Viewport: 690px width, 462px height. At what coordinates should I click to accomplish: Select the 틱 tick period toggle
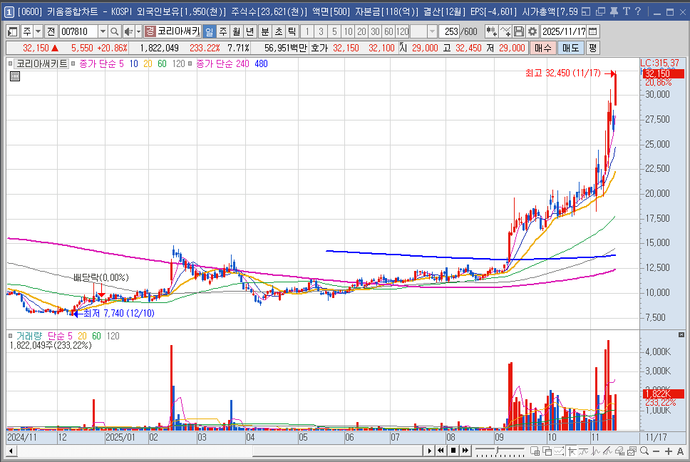tap(292, 31)
